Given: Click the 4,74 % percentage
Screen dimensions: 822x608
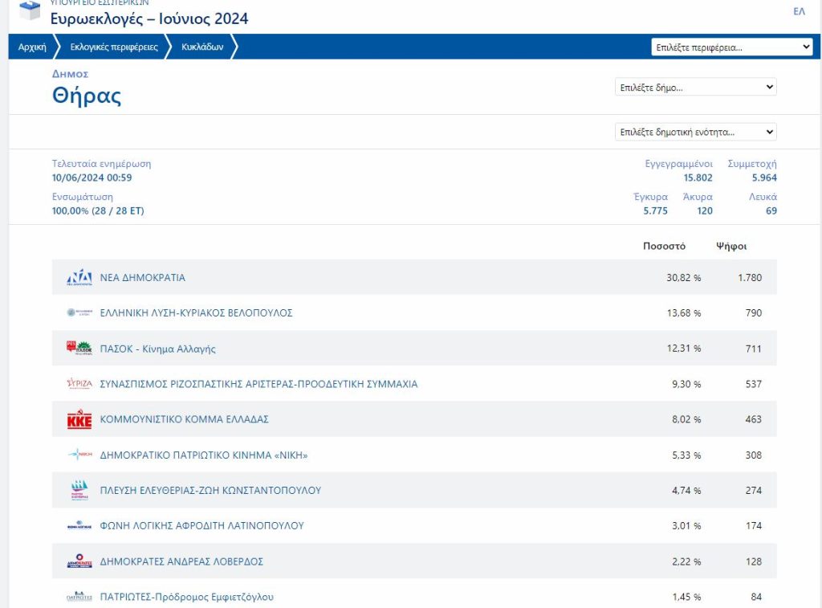Looking at the screenshot, I should 686,491.
